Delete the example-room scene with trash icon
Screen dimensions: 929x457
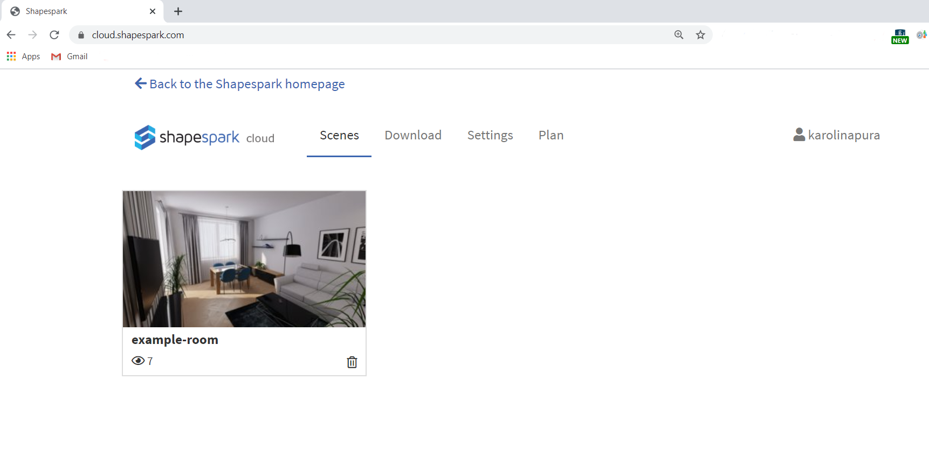pos(352,362)
